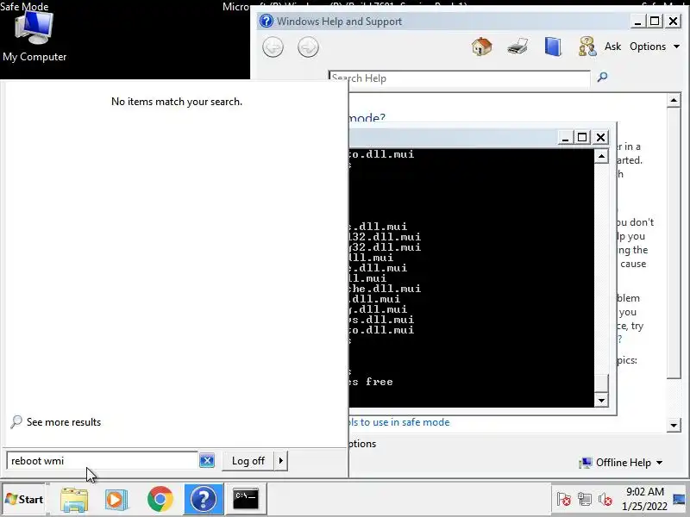Close the command prompt window

click(x=600, y=138)
